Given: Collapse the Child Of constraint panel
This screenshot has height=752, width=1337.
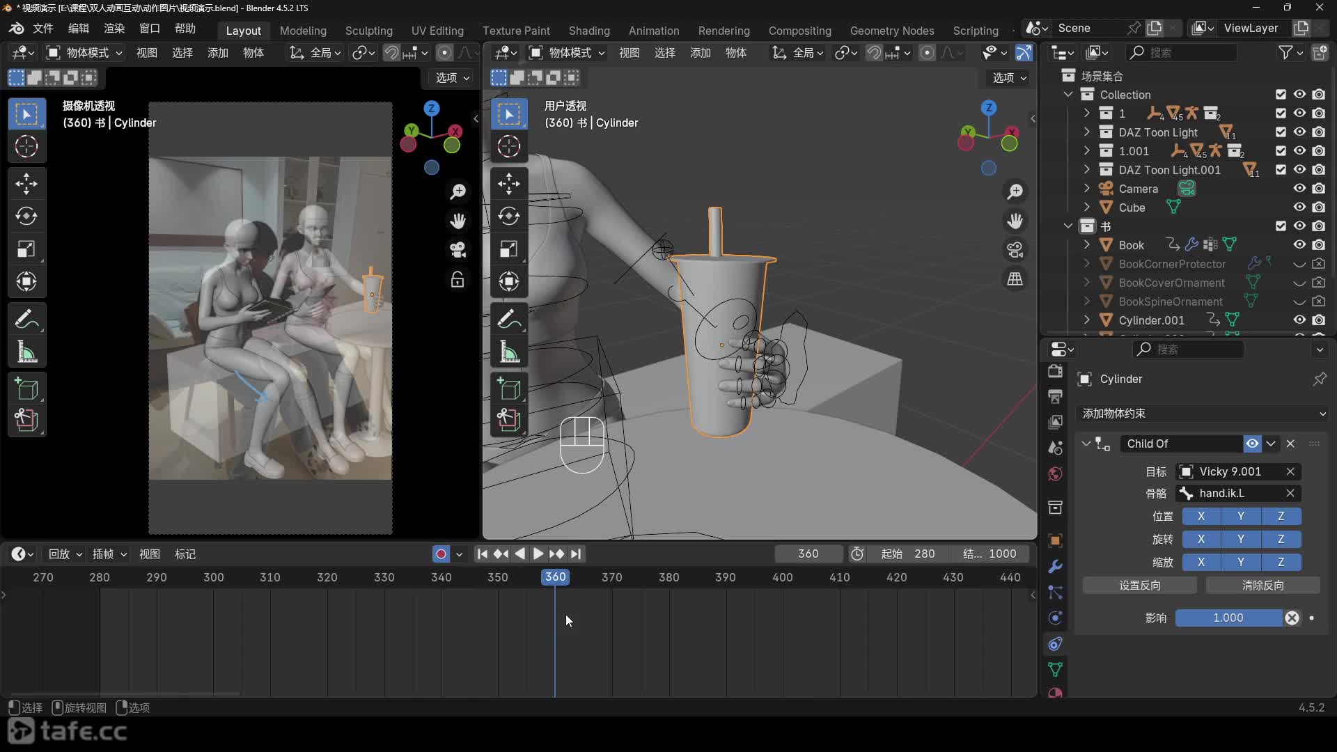Looking at the screenshot, I should (1086, 444).
